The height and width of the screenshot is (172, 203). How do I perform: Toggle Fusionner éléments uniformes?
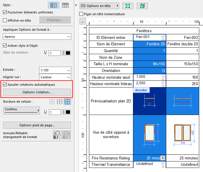click(5, 12)
